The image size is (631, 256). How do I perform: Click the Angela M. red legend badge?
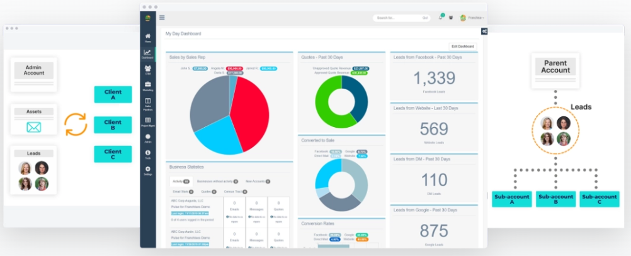(x=234, y=69)
